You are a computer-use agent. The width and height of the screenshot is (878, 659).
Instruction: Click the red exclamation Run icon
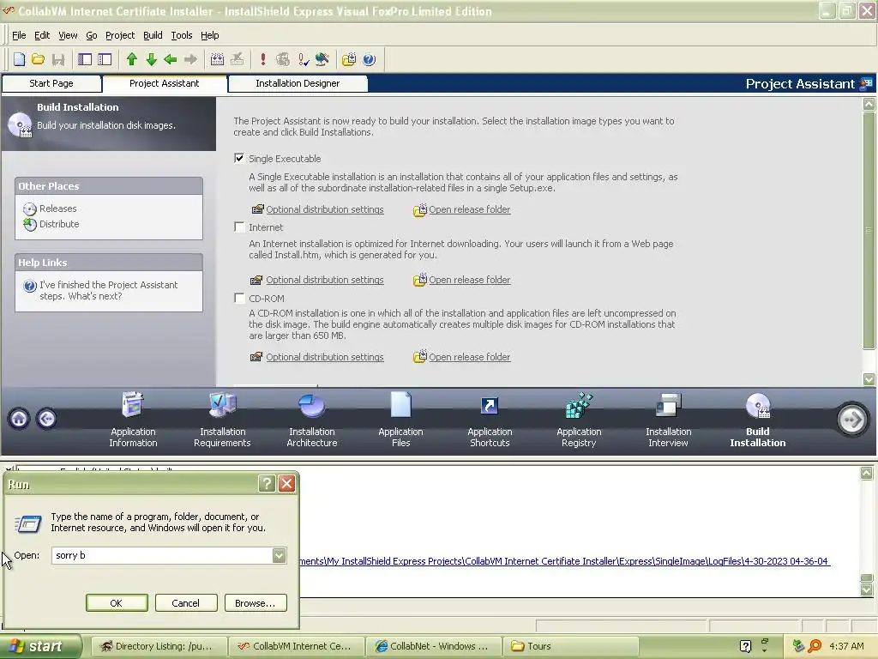pyautogui.click(x=263, y=59)
